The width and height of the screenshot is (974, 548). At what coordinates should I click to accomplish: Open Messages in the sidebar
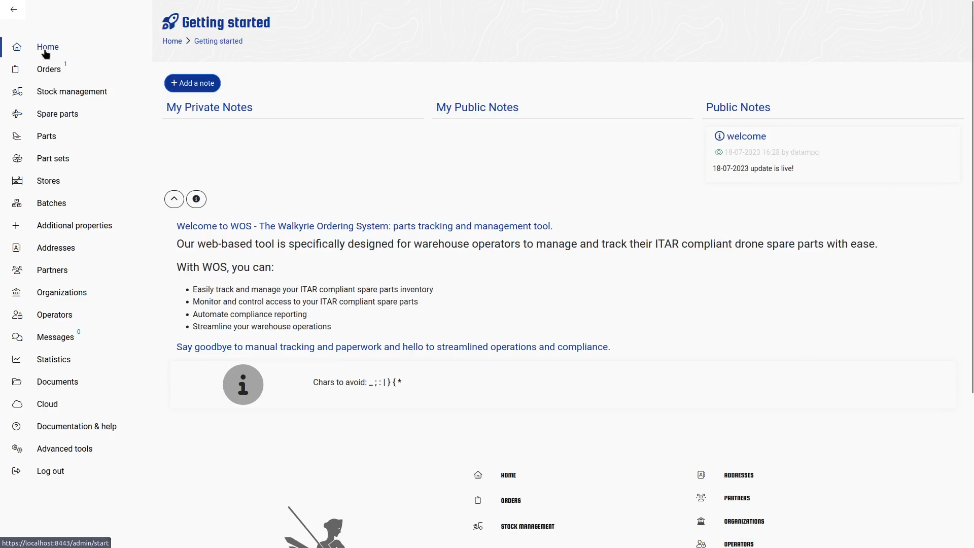55,337
